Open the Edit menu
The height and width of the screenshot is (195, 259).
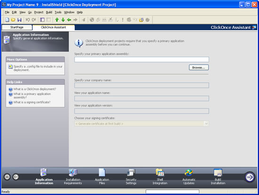click(14, 12)
